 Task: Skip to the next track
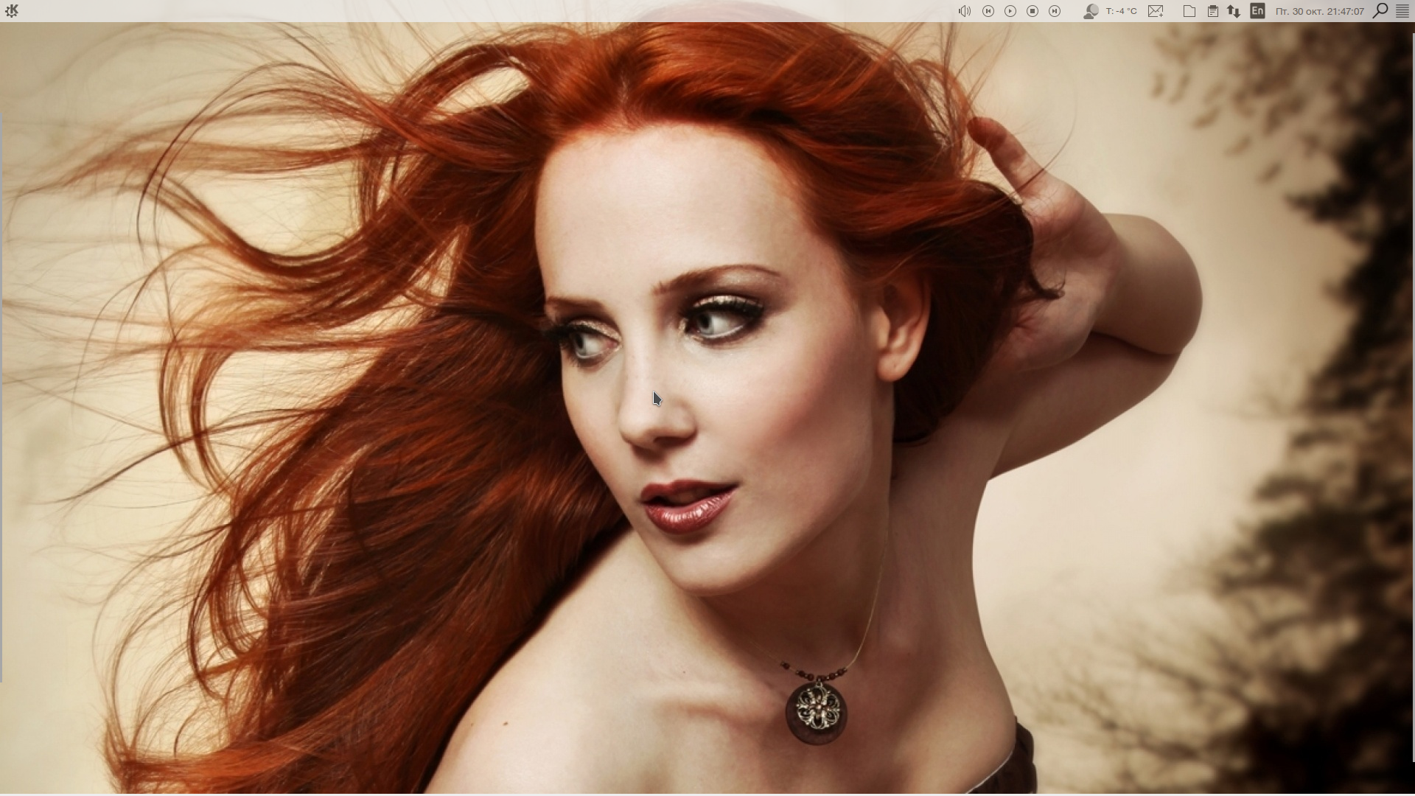pos(1055,11)
